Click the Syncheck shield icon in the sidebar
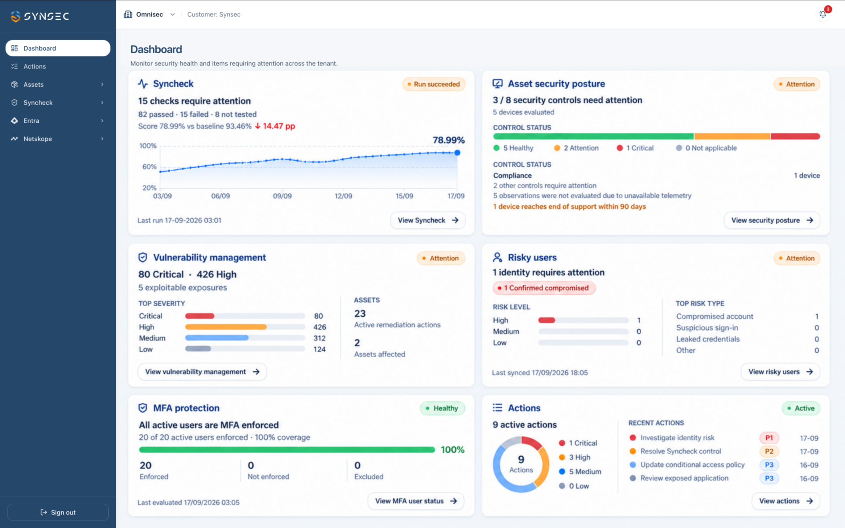Viewport: 845px width, 528px height. coord(15,103)
